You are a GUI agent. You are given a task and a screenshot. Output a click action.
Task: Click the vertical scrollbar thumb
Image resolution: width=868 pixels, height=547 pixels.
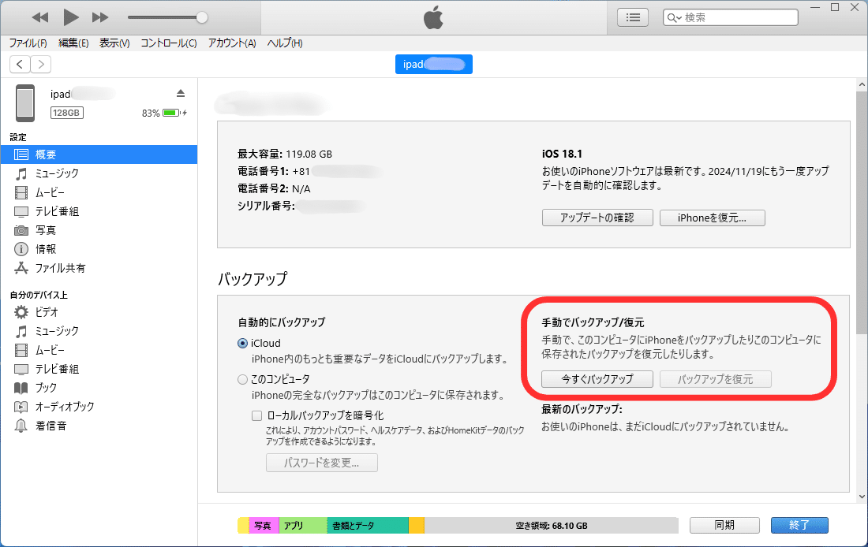[862, 213]
